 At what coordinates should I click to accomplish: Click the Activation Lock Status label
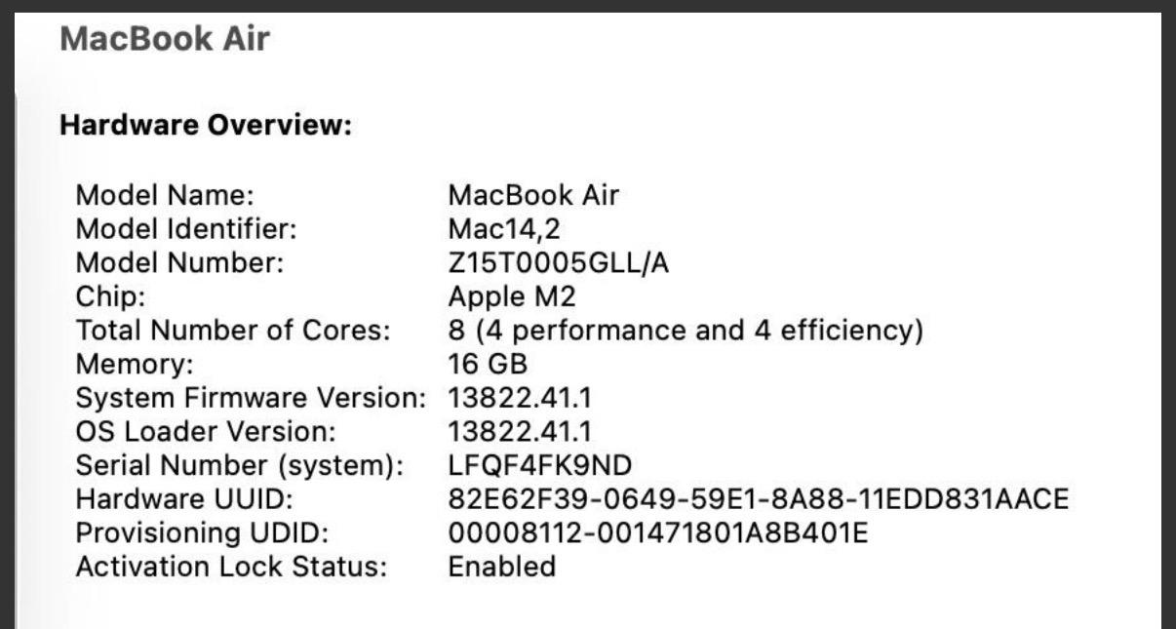(231, 568)
